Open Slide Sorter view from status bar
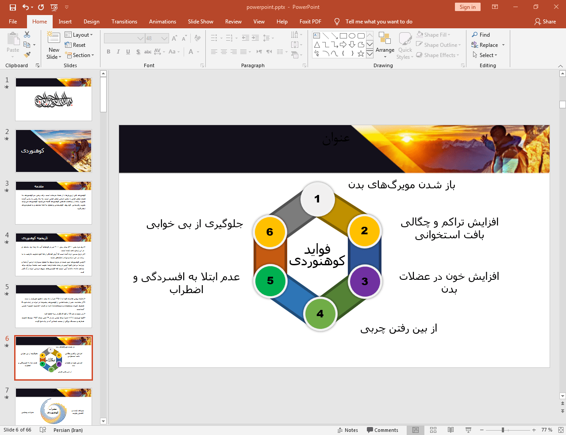This screenshot has width=566, height=435. tap(433, 430)
